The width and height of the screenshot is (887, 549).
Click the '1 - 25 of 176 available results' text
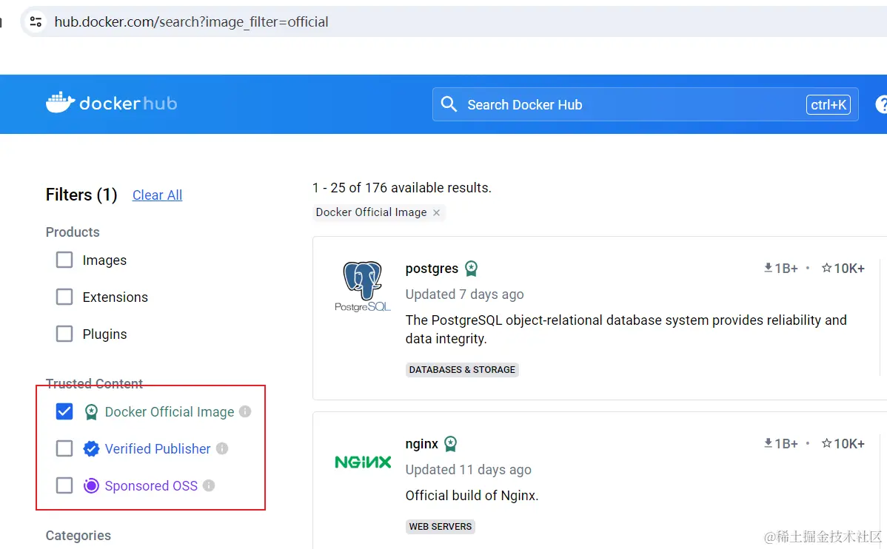(x=401, y=188)
